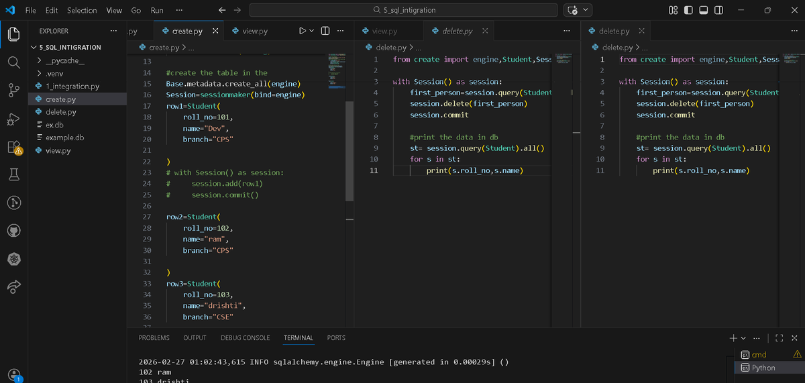Open the Search view in activity bar
Screen dimensions: 805x383
[x=15, y=62]
